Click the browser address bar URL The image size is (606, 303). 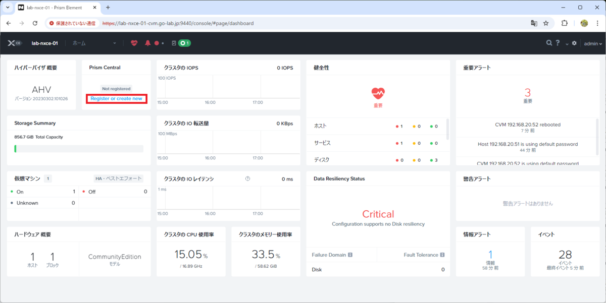pyautogui.click(x=178, y=23)
